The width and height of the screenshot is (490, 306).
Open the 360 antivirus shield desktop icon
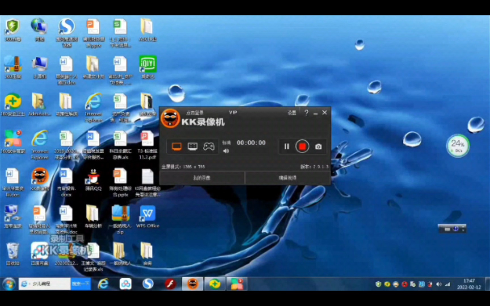click(12, 30)
